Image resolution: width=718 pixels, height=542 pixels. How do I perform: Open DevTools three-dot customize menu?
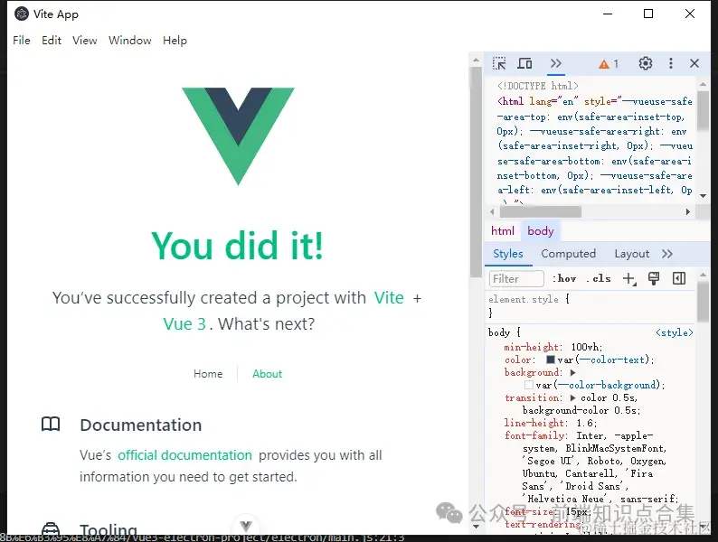tap(671, 63)
